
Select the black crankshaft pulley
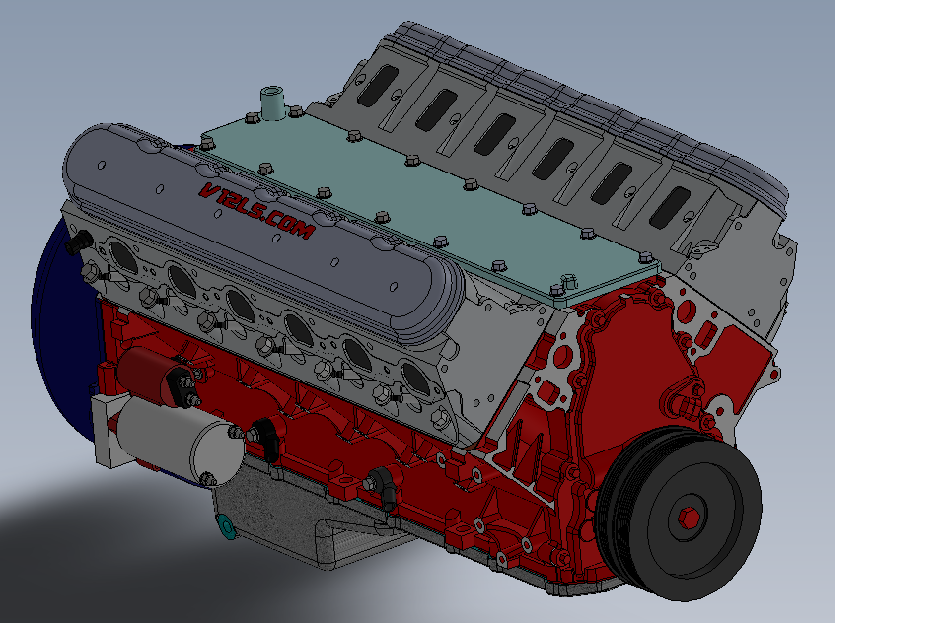(678, 514)
